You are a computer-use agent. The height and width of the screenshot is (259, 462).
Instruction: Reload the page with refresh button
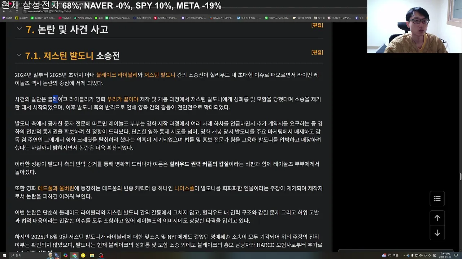16,12
